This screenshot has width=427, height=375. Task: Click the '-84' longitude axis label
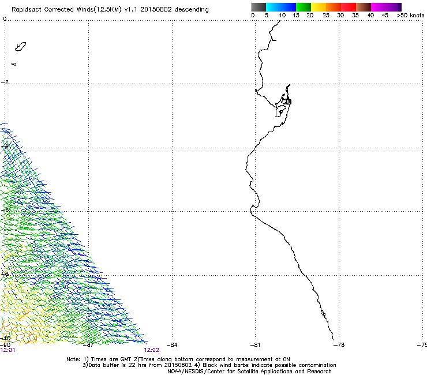pos(172,345)
